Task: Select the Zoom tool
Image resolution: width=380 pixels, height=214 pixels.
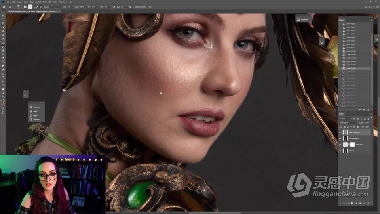Action: [3, 93]
